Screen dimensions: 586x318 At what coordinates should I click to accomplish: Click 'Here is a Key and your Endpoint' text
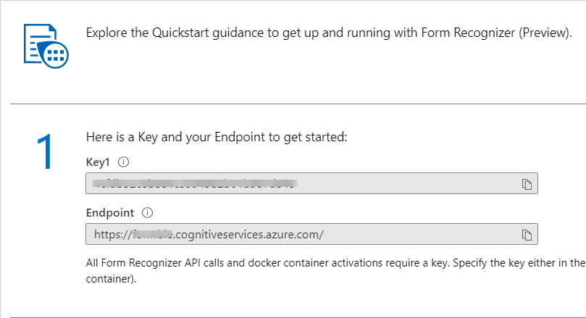(217, 137)
